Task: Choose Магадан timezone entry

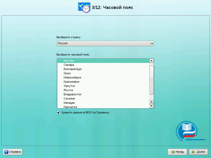Action: [69, 103]
